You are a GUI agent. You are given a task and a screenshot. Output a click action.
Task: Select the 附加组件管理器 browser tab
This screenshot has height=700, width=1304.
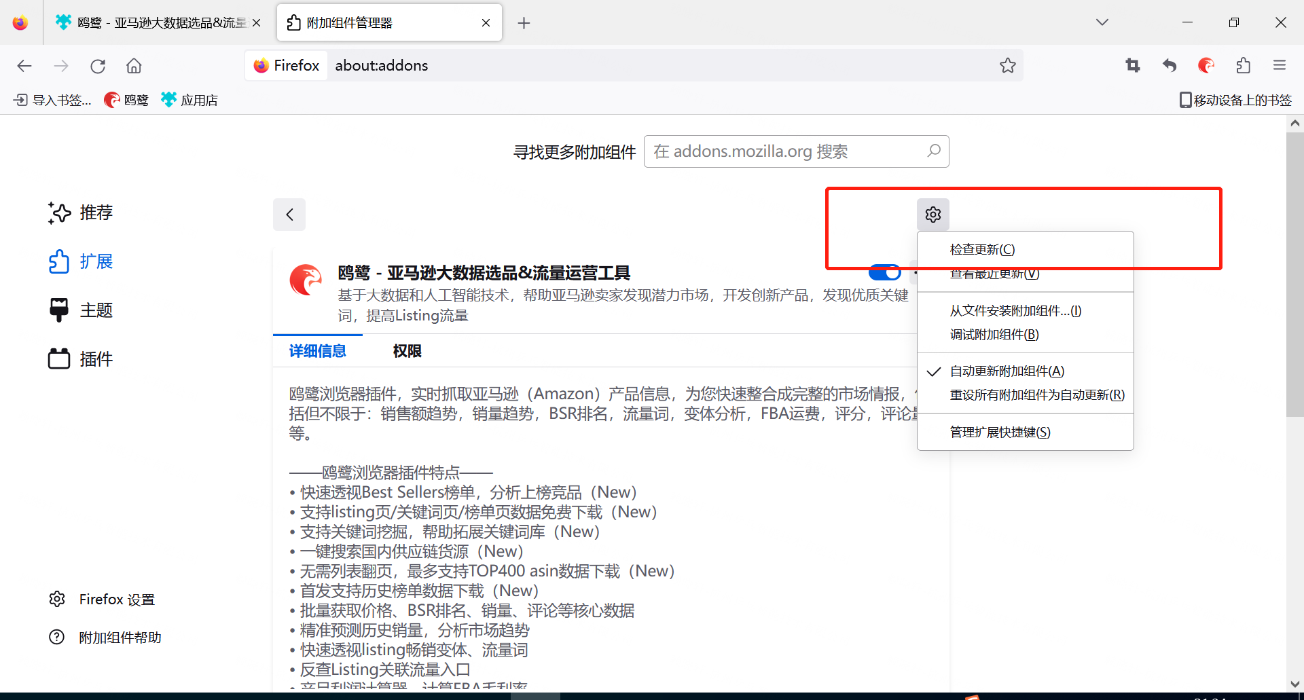pos(389,23)
